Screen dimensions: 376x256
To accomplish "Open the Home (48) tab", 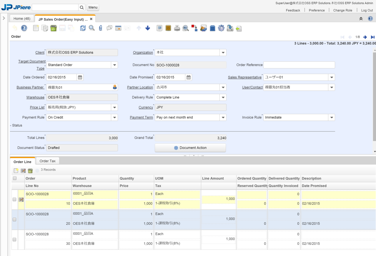I will (22, 19).
